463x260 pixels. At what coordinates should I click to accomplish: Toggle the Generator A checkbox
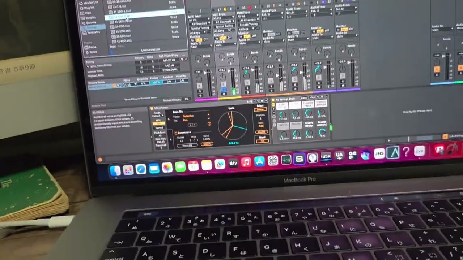[176, 133]
